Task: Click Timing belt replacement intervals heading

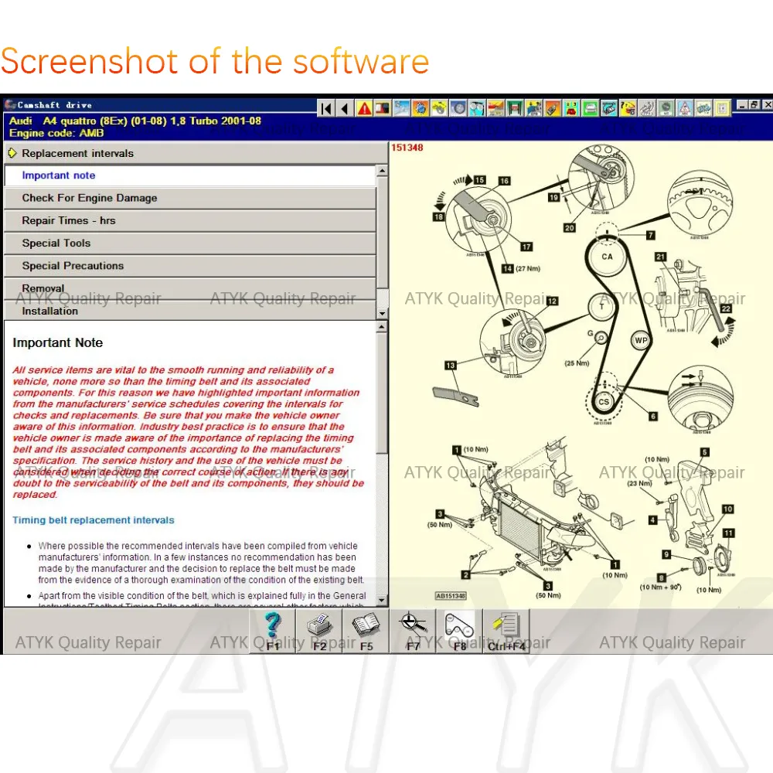Action: point(94,520)
